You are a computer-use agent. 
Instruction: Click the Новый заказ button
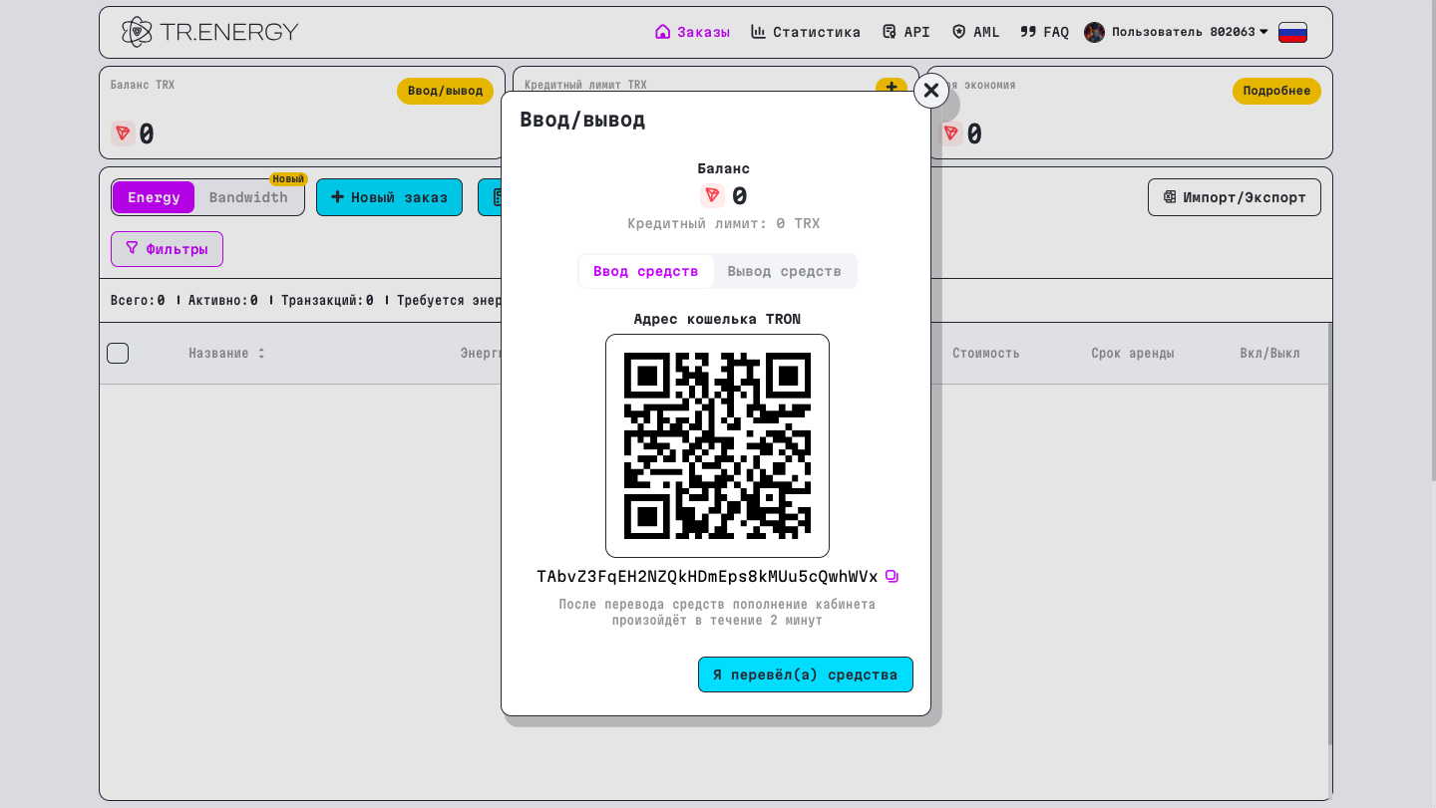tap(389, 197)
